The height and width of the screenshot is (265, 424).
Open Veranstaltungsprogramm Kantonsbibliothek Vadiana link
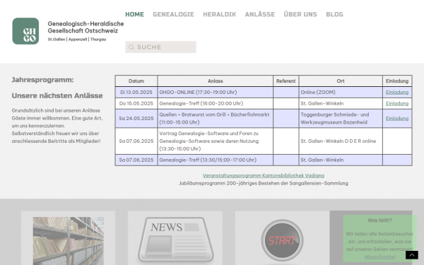click(x=264, y=175)
